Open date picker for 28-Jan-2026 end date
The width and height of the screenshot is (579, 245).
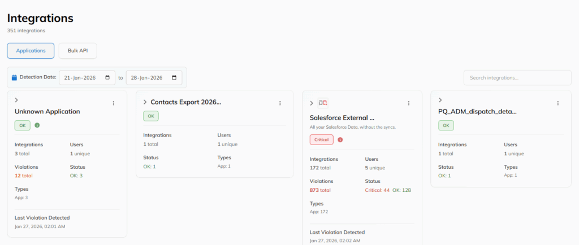click(x=174, y=77)
